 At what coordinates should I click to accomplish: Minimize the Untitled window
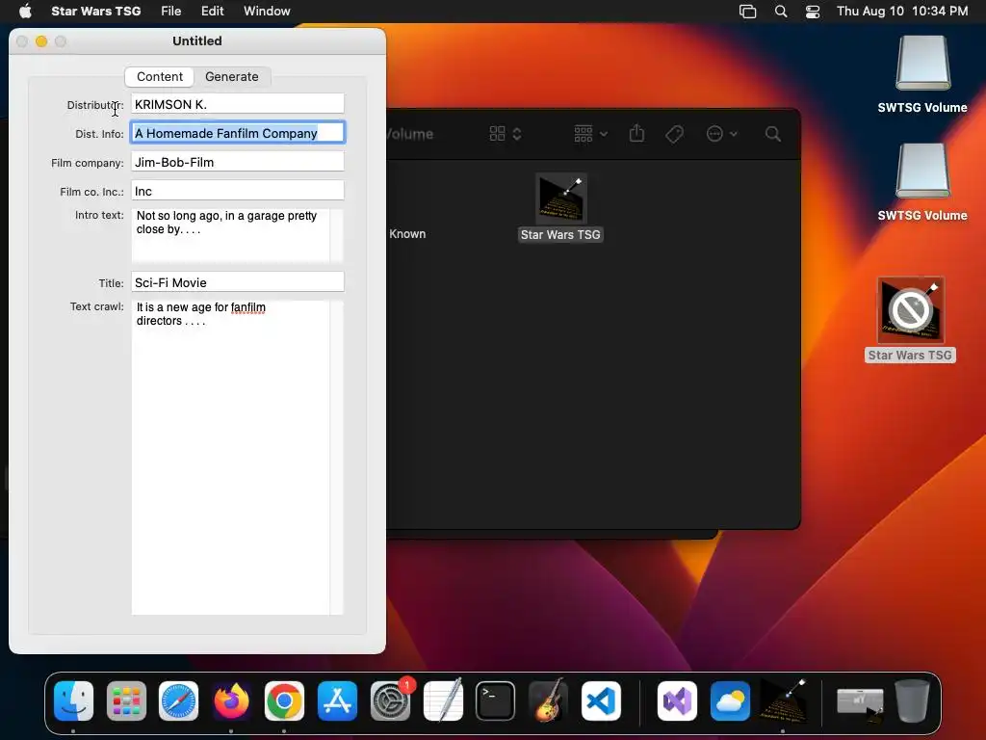[x=41, y=41]
